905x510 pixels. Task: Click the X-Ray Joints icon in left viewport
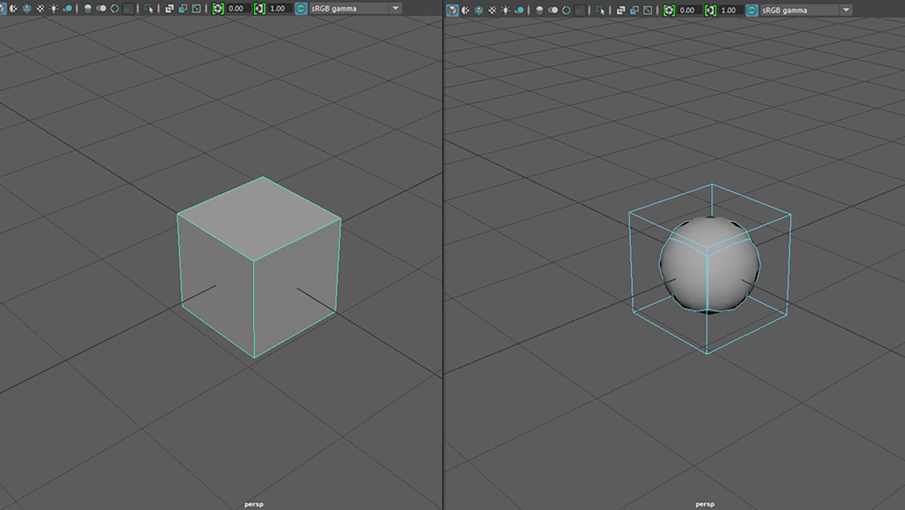pyautogui.click(x=196, y=9)
